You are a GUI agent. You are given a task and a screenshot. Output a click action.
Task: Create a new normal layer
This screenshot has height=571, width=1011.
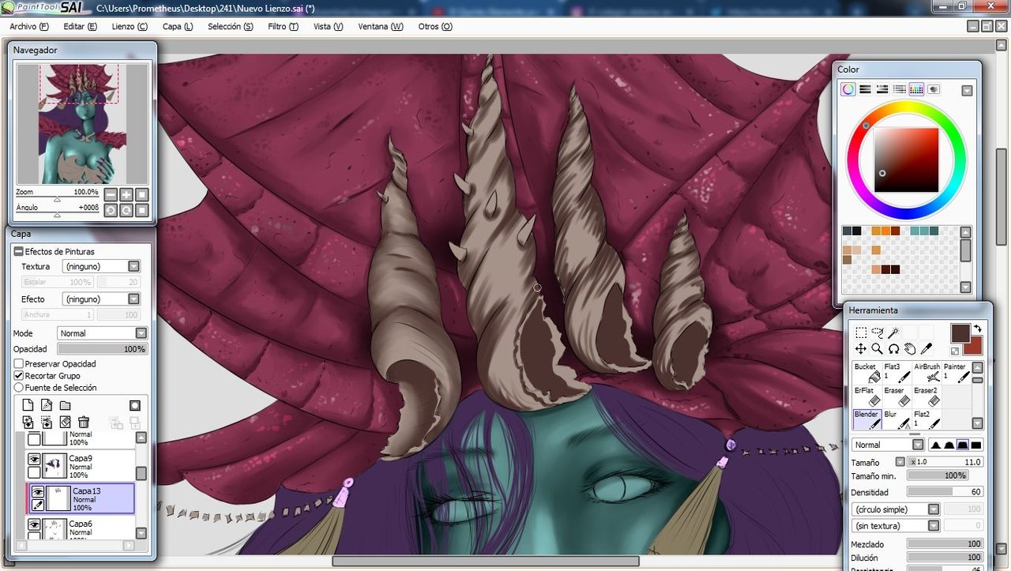[x=28, y=405]
